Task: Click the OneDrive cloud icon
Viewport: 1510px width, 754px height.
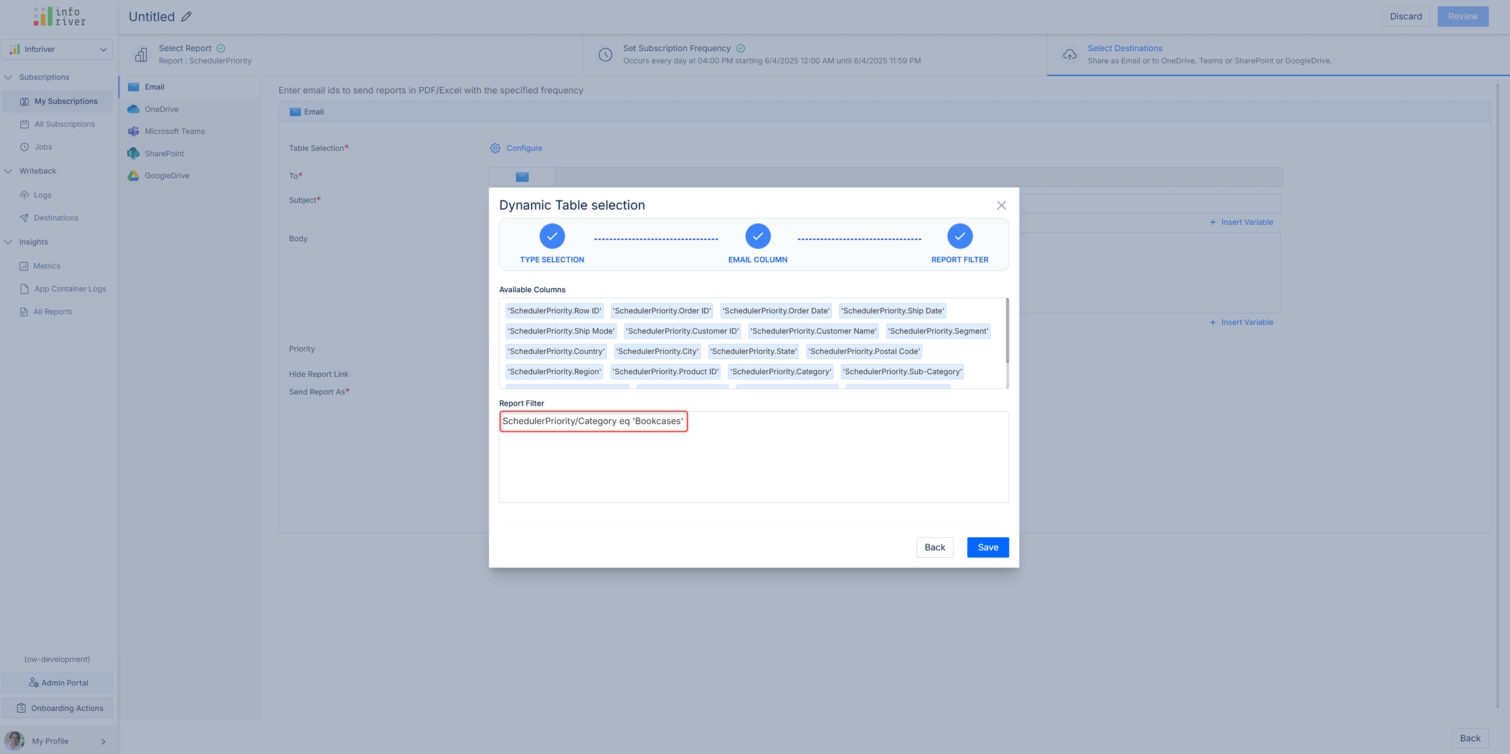Action: click(x=134, y=109)
